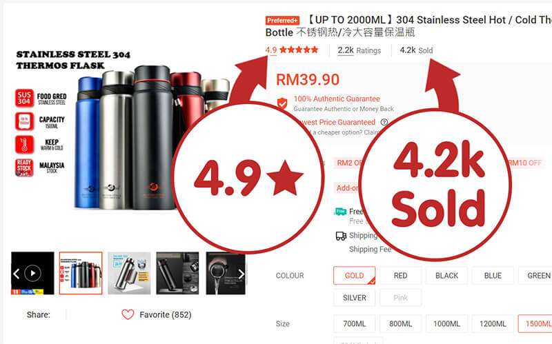Pick the BLACK colour option
This screenshot has width=552, height=344.
pyautogui.click(x=446, y=276)
